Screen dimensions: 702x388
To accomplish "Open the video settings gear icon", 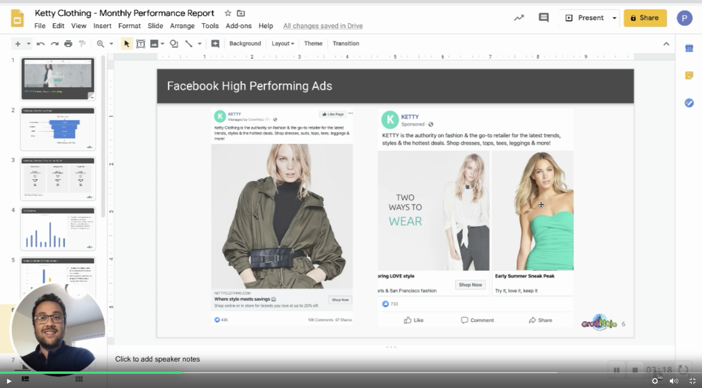I will coord(655,381).
